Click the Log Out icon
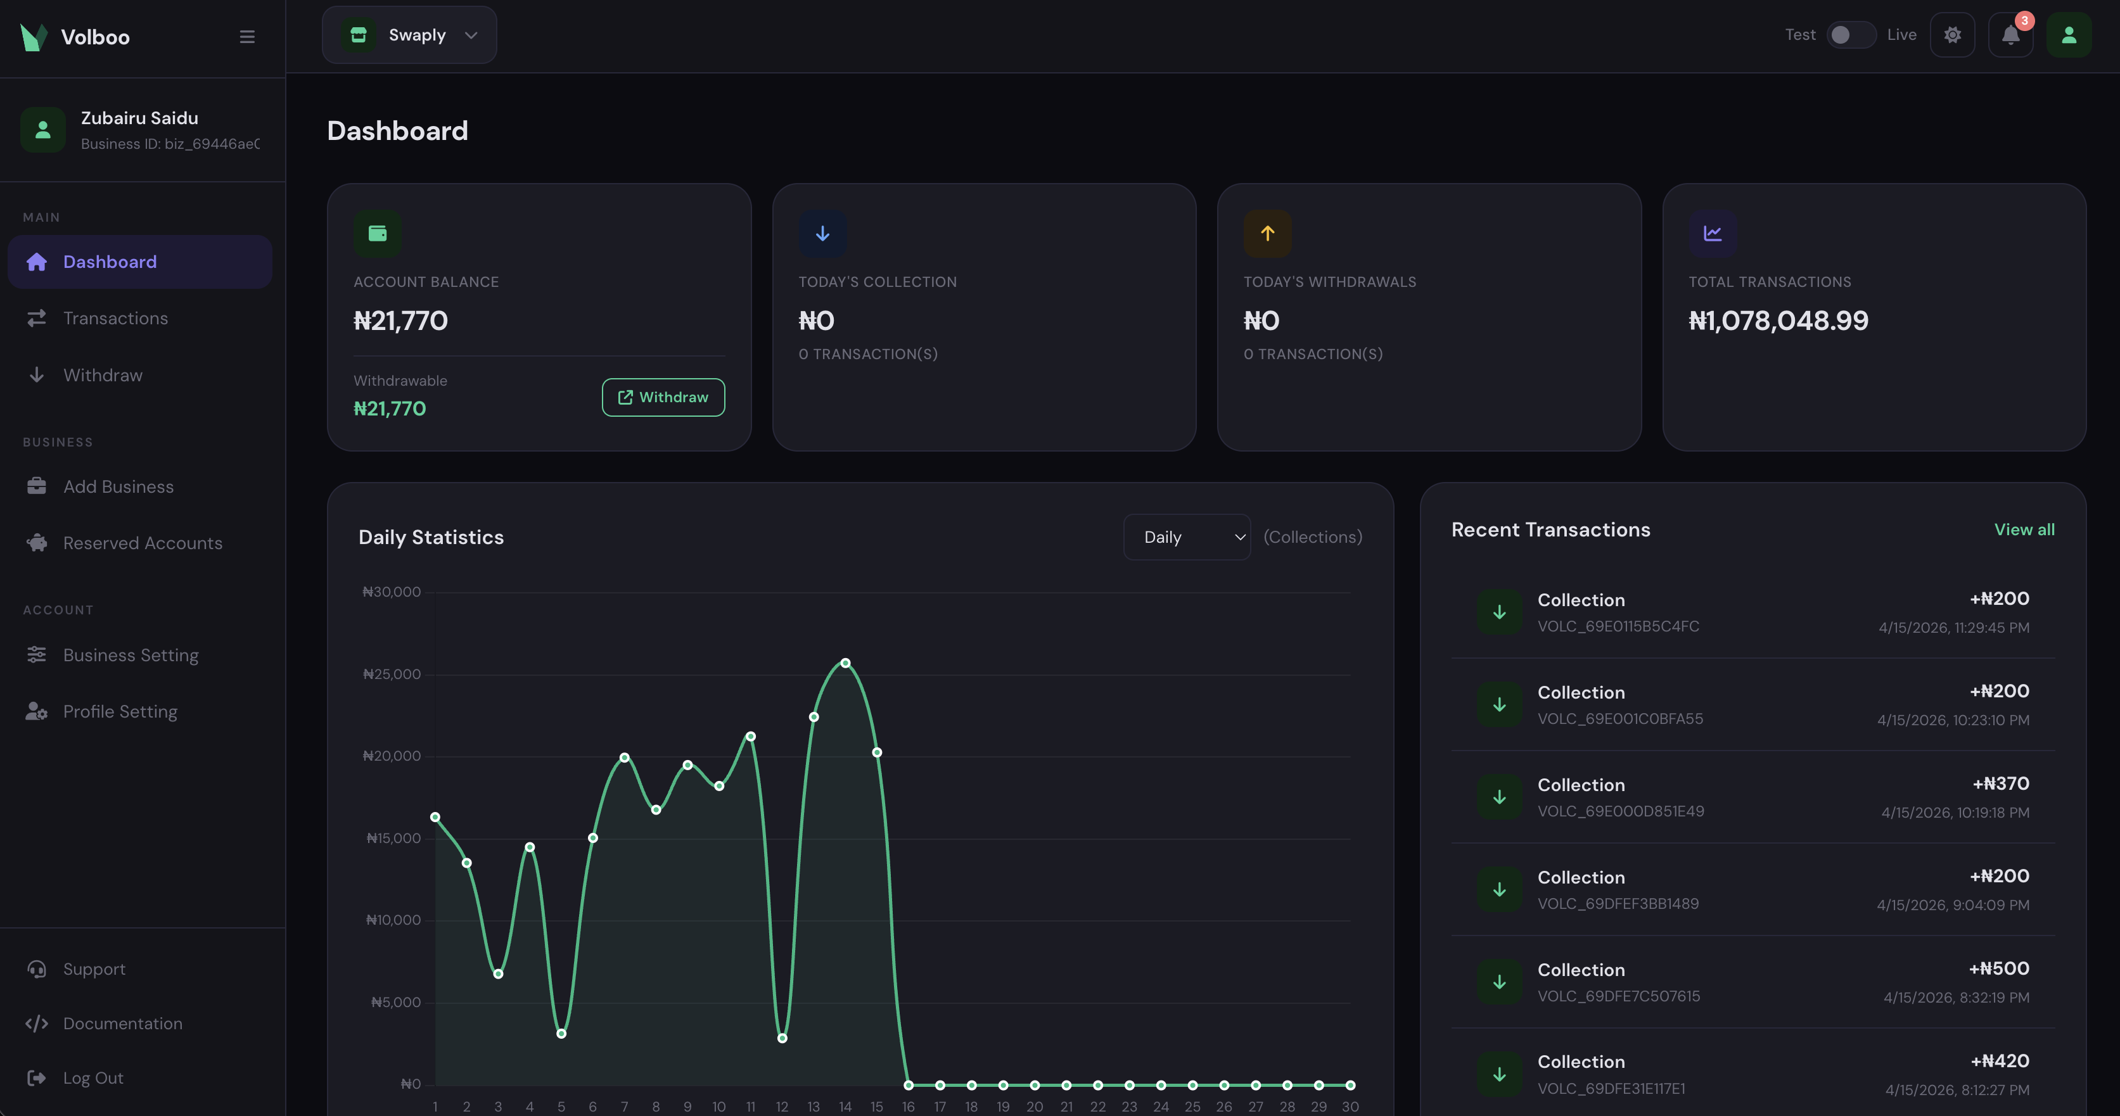Viewport: 2120px width, 1116px height. click(x=36, y=1077)
